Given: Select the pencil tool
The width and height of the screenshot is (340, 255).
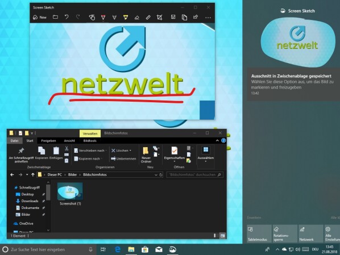Looking at the screenshot, I should pos(114,18).
